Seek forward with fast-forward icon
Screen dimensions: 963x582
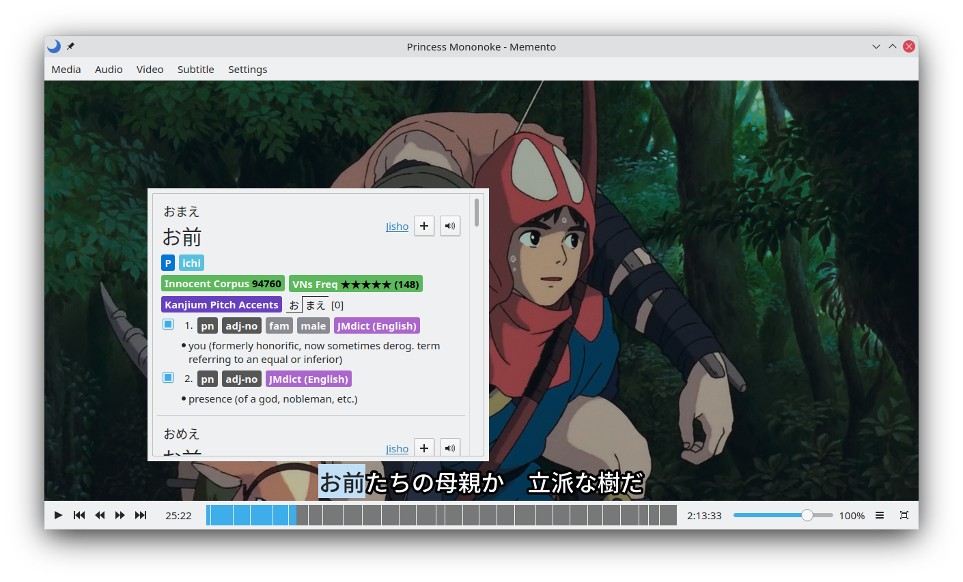[120, 515]
